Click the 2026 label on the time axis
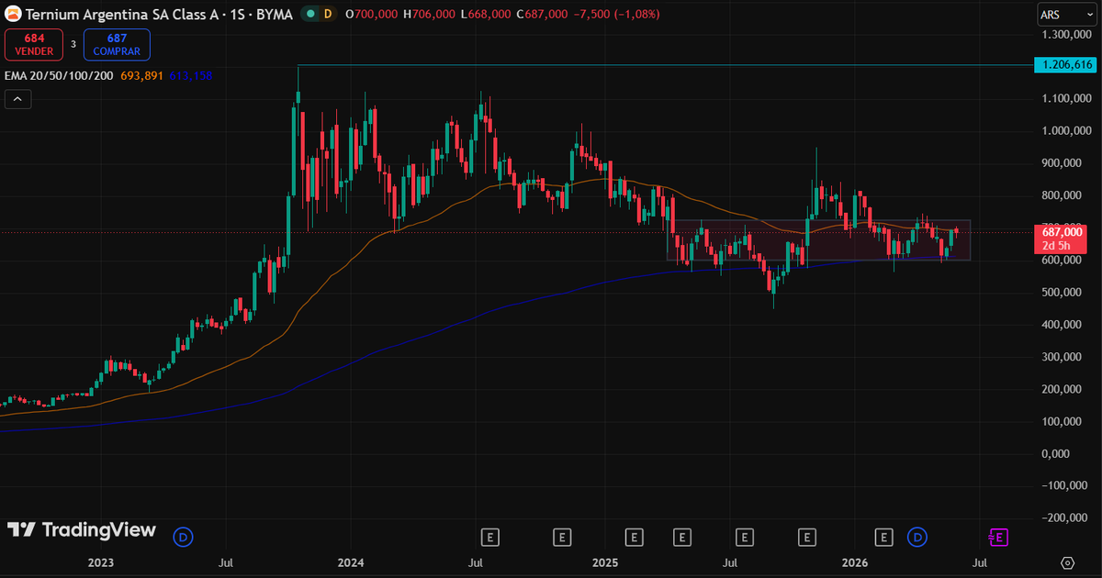The width and height of the screenshot is (1102, 578). [855, 562]
